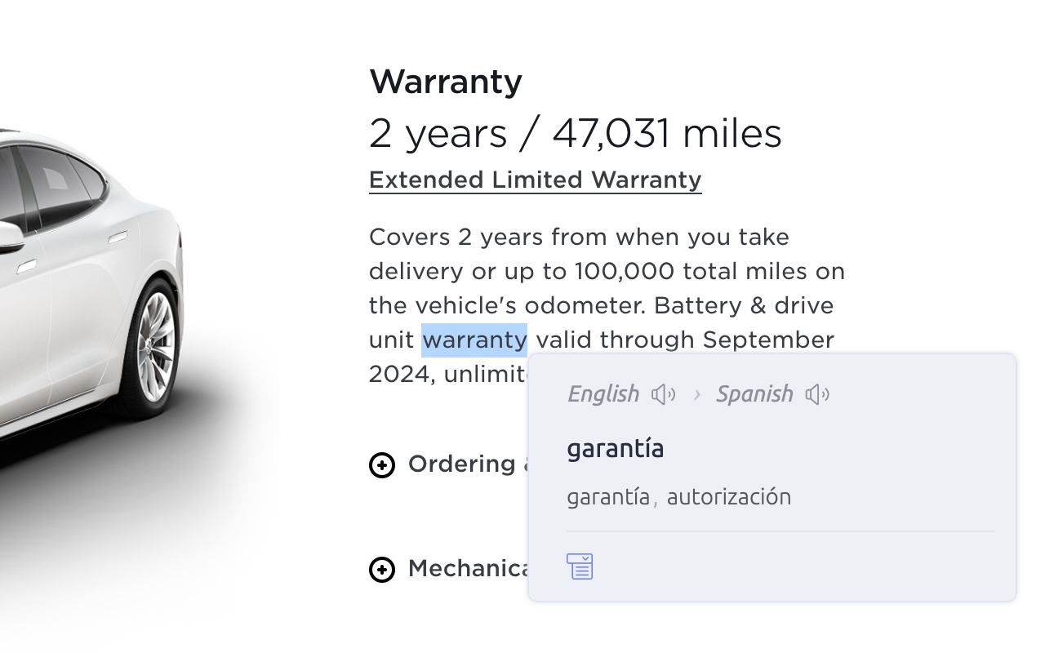The height and width of the screenshot is (653, 1045).
Task: Open the translator panel icon below the translations
Action: pyautogui.click(x=580, y=566)
